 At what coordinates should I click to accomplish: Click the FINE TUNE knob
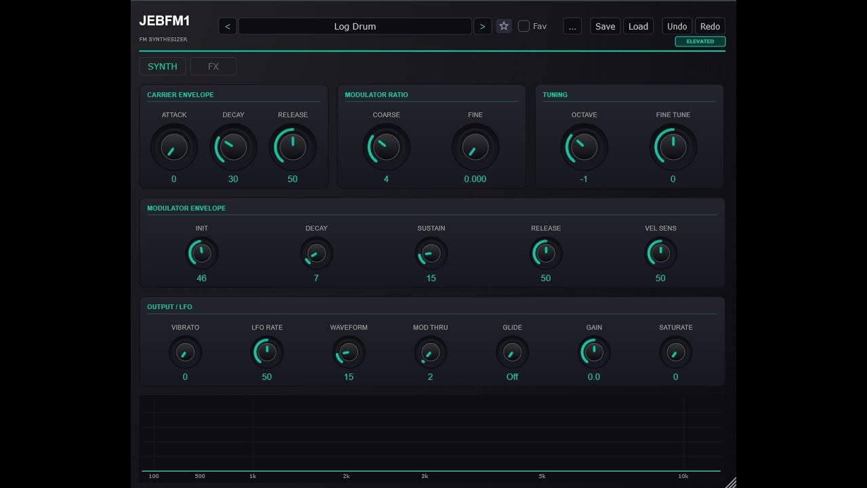click(673, 147)
